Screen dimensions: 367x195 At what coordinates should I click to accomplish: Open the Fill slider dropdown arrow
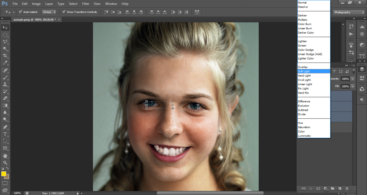tap(353, 86)
